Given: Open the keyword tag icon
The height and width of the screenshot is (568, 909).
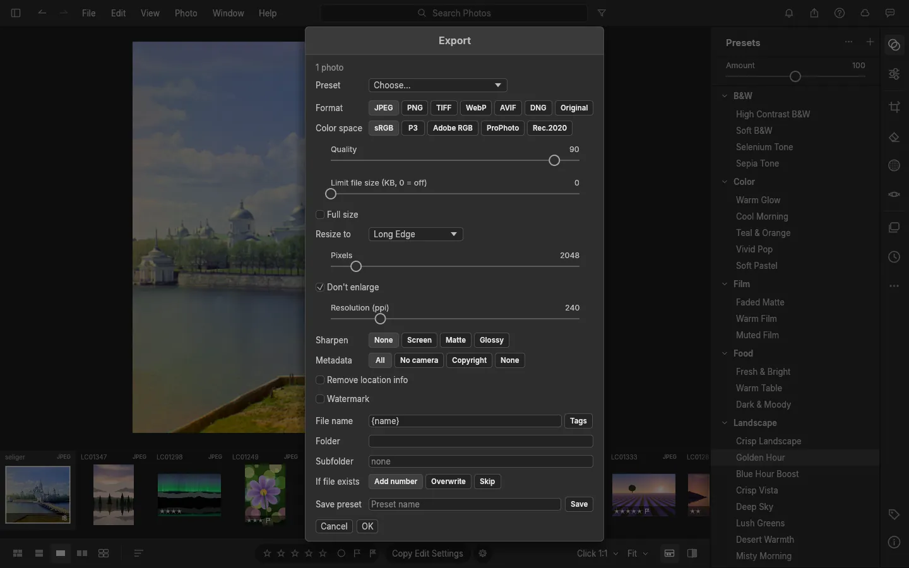Looking at the screenshot, I should point(894,514).
